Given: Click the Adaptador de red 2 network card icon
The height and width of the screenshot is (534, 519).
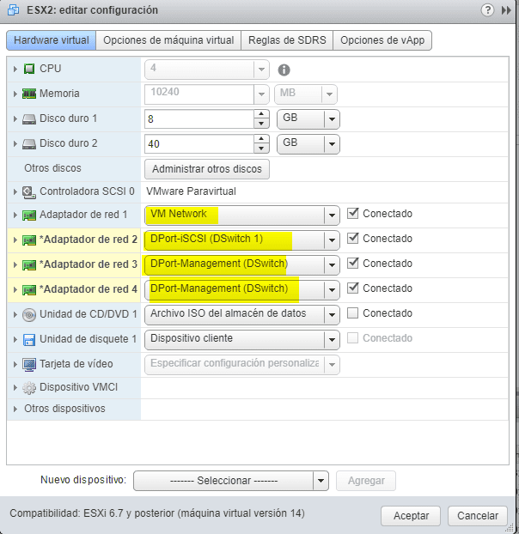Looking at the screenshot, I should coord(29,240).
